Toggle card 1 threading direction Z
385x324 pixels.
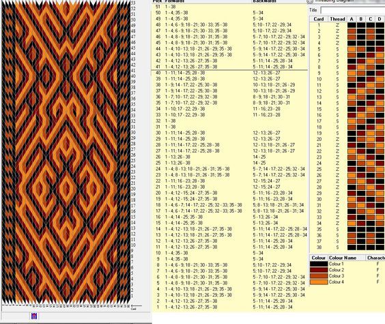coord(337,25)
